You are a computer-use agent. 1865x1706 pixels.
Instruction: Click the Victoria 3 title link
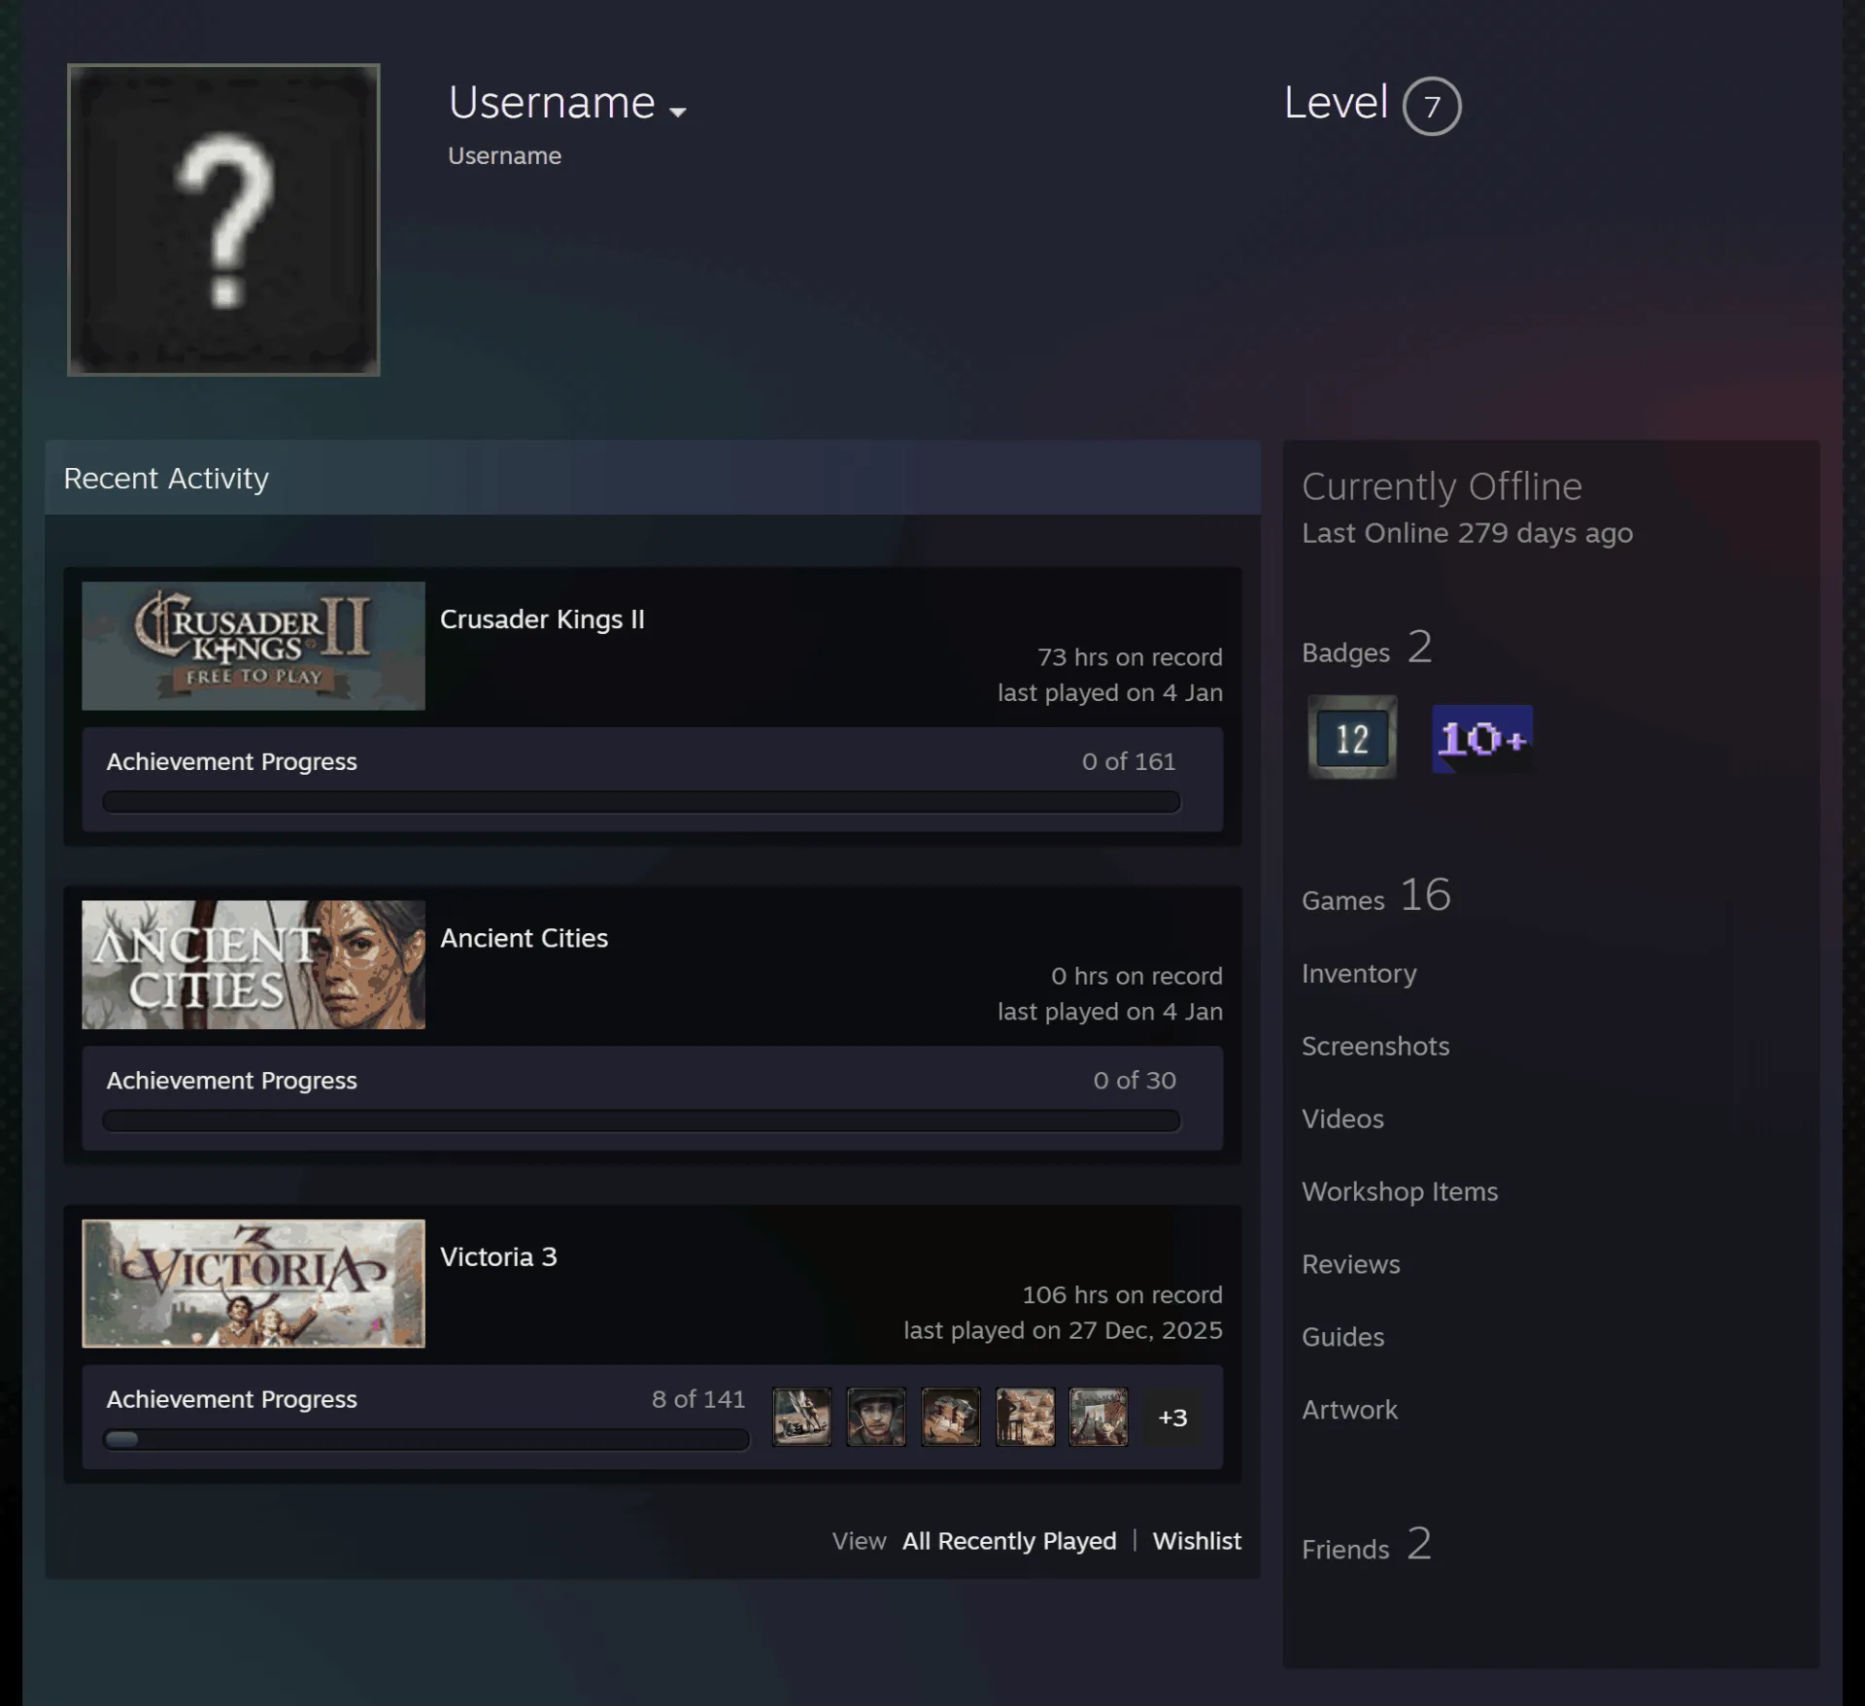(498, 1256)
